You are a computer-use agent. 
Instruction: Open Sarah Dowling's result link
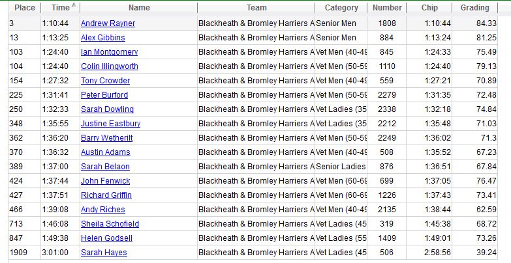coord(107,109)
